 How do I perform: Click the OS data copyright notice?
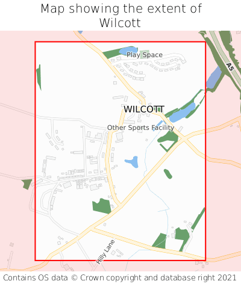[120, 278]
